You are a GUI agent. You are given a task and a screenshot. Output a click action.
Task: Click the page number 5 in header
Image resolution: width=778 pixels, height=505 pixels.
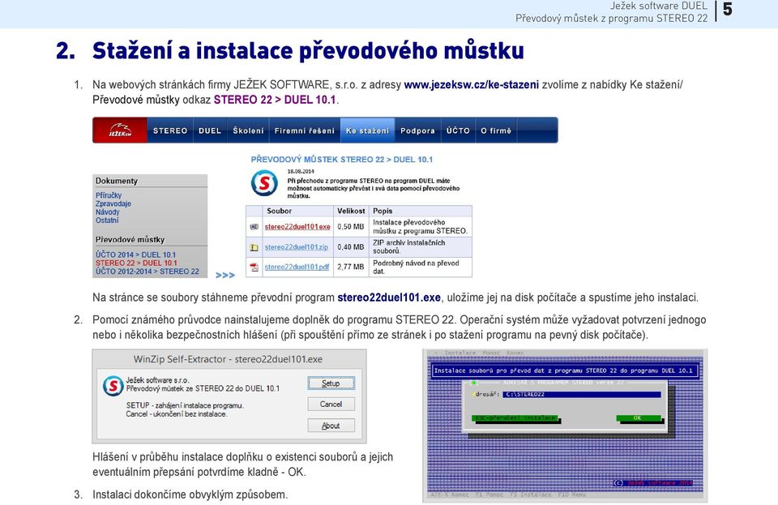(728, 10)
